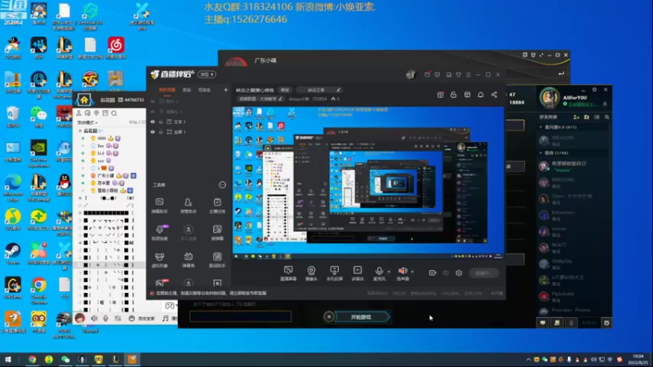Click the mixer settings icon in YY bottom bar
This screenshot has width=653, height=367.
[118, 318]
